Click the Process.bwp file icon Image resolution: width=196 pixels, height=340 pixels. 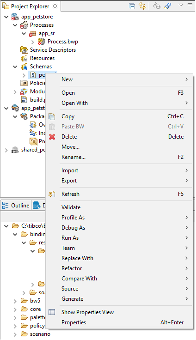pos(41,42)
